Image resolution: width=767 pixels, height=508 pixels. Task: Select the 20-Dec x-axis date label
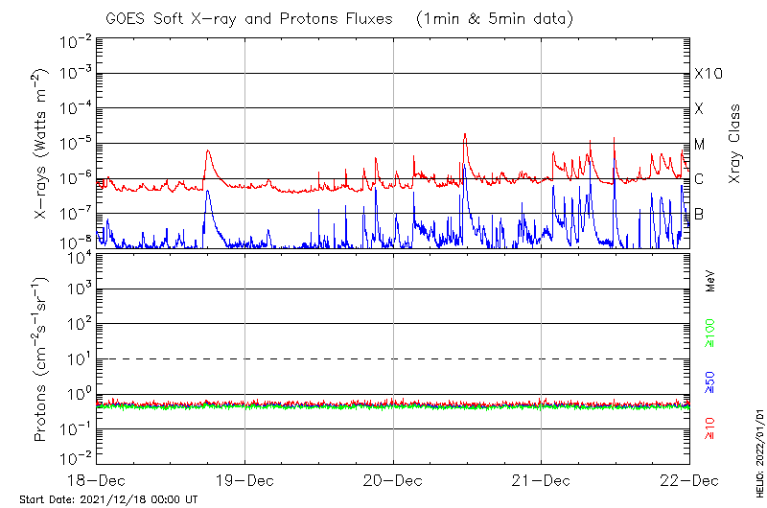click(x=393, y=478)
